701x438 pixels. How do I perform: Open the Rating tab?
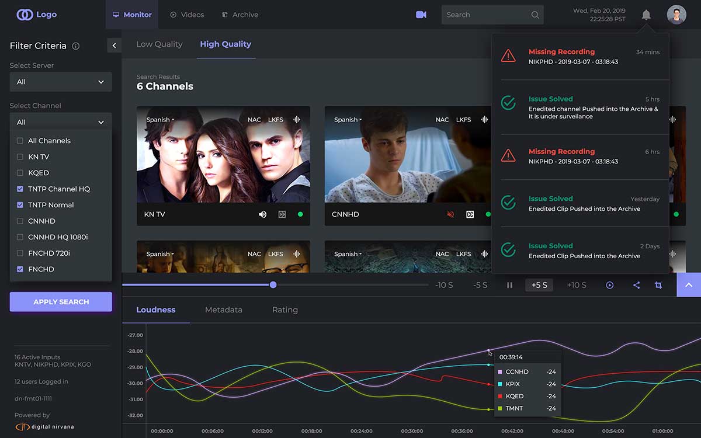285,310
